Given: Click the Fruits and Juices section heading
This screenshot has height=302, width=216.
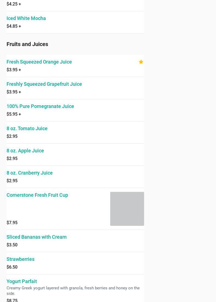Looking at the screenshot, I should pos(27,44).
